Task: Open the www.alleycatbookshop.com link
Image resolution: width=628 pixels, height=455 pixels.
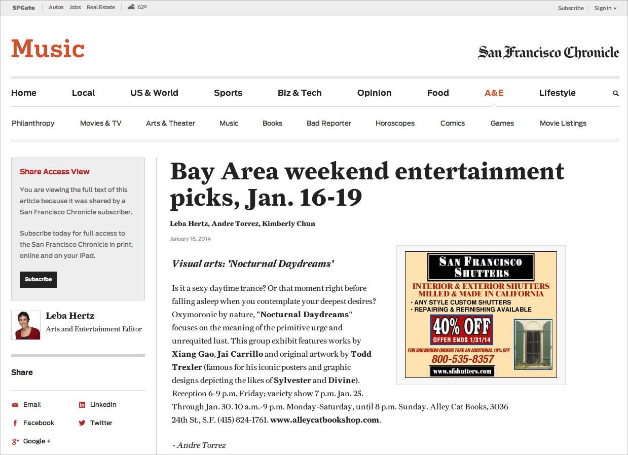Action: 324,420
